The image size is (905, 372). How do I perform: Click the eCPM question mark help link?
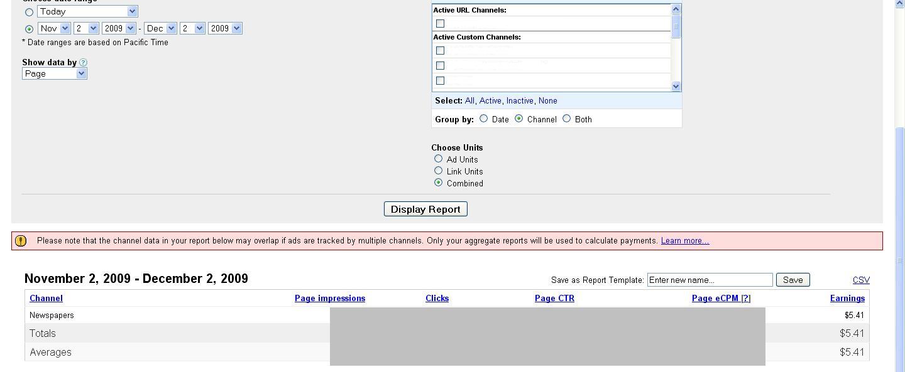point(745,299)
